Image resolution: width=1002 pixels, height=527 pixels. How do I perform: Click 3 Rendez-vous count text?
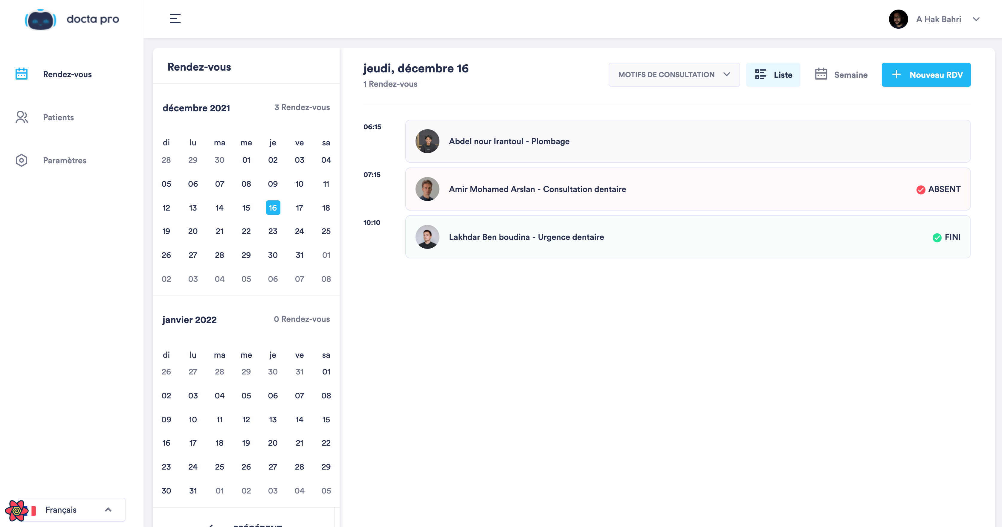coord(302,107)
